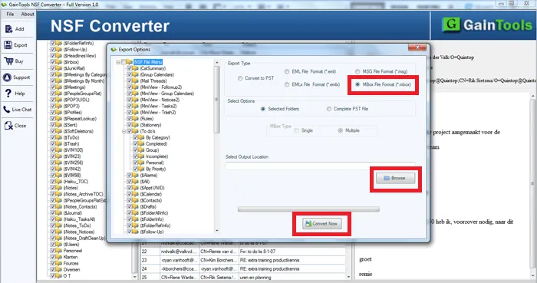Click subject 'Fw: to do lis 8-1-07'
Screen dimensions: 537x283
coord(258,252)
